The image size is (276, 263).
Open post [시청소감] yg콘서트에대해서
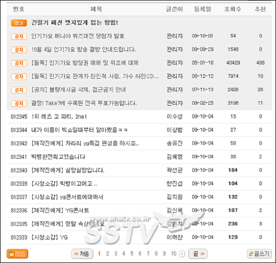[67, 197]
